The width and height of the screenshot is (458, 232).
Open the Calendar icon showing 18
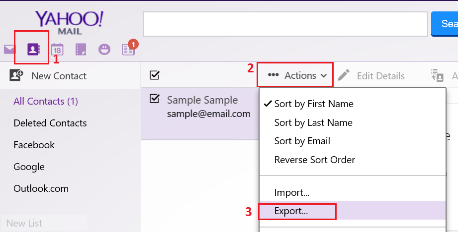(x=57, y=49)
